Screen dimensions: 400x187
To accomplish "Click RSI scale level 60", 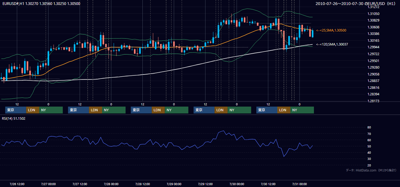I will 369,140.
